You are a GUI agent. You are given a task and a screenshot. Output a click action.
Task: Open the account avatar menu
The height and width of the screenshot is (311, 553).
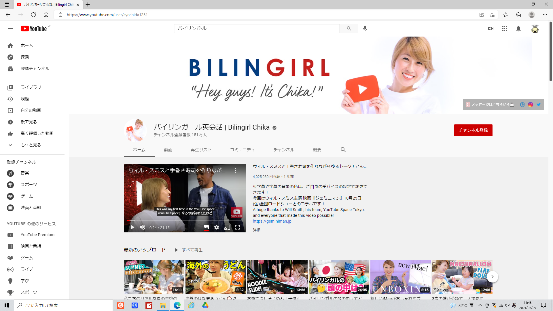[535, 29]
